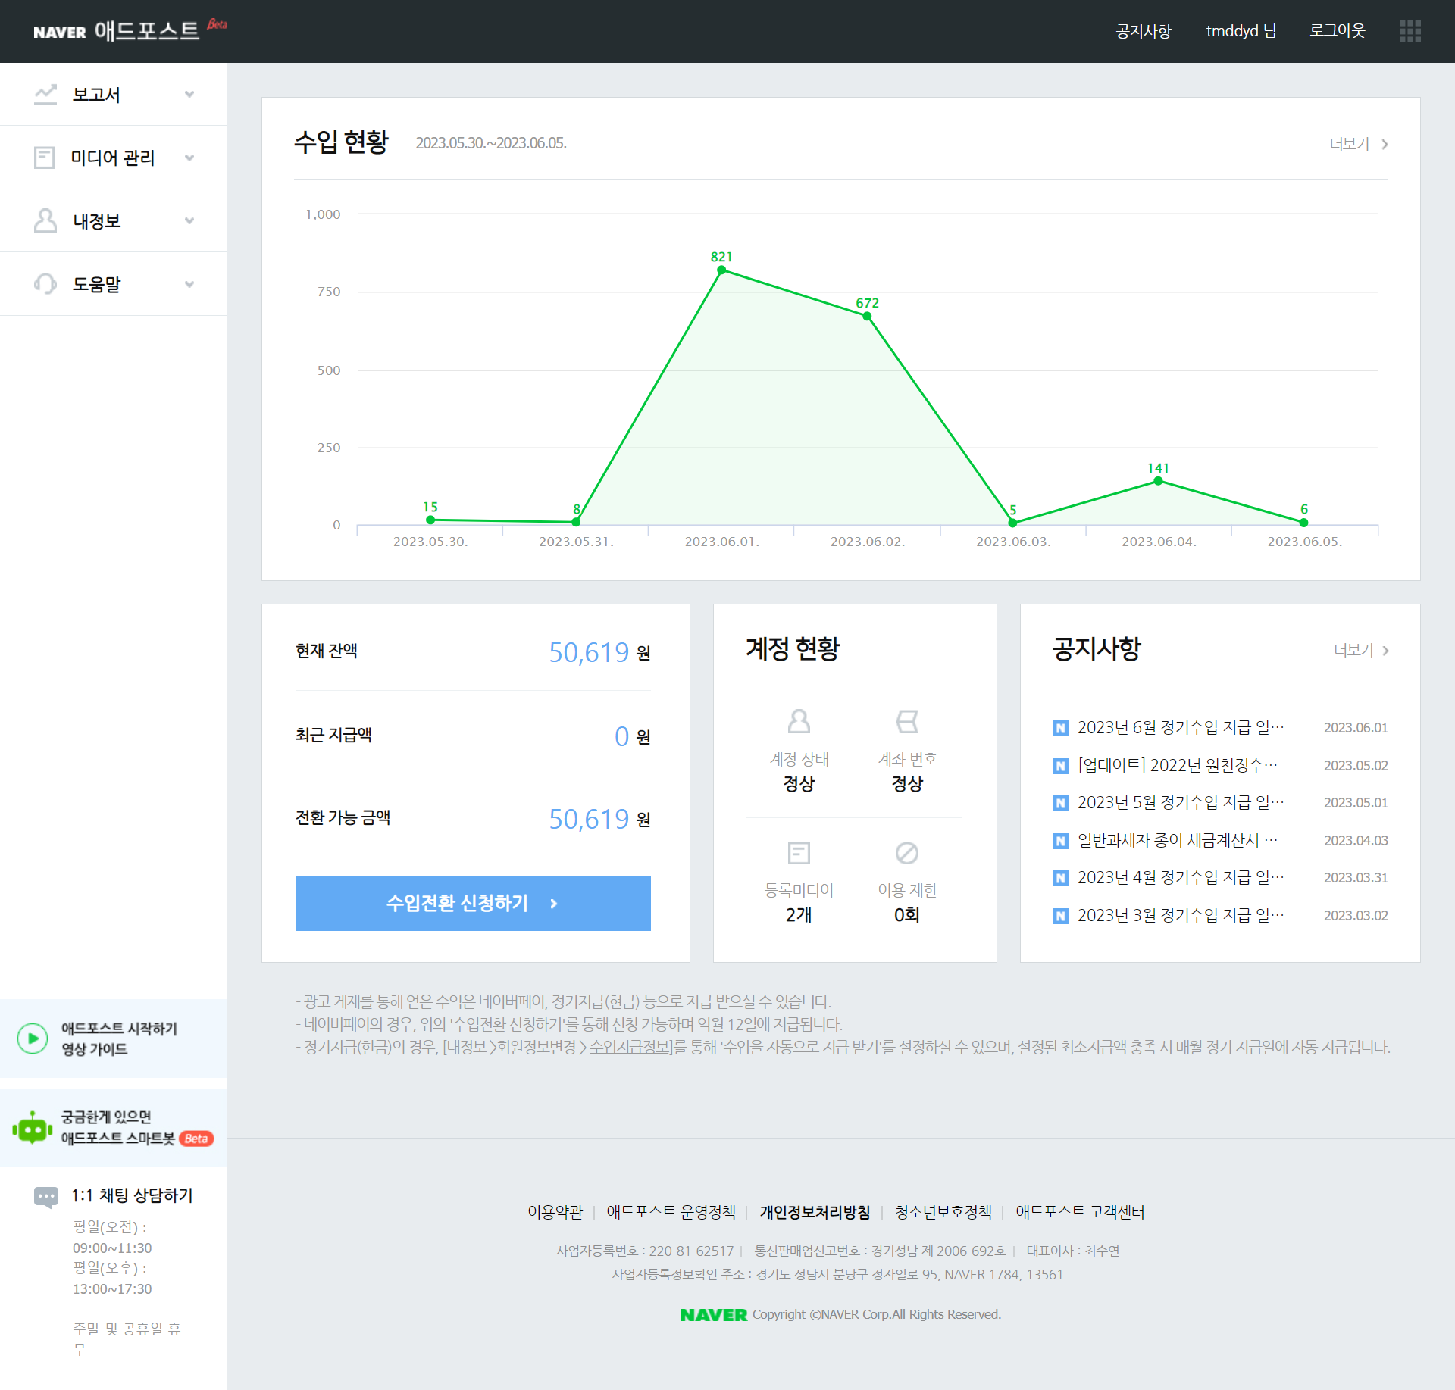Open 공지사항 in the top navigation
The width and height of the screenshot is (1455, 1390).
(x=1143, y=31)
